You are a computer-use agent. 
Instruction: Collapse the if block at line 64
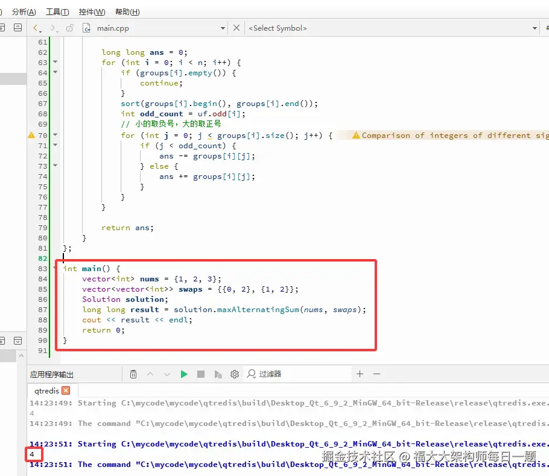pyautogui.click(x=56, y=72)
